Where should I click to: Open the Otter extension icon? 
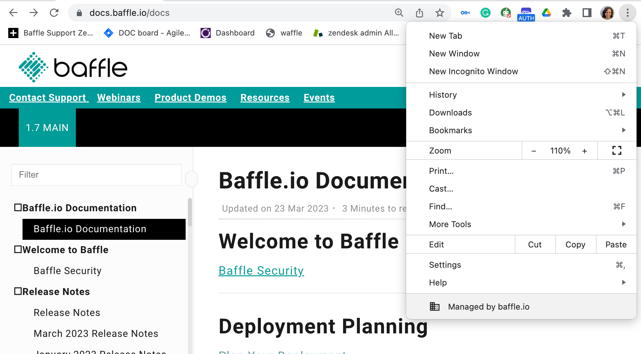tap(465, 13)
